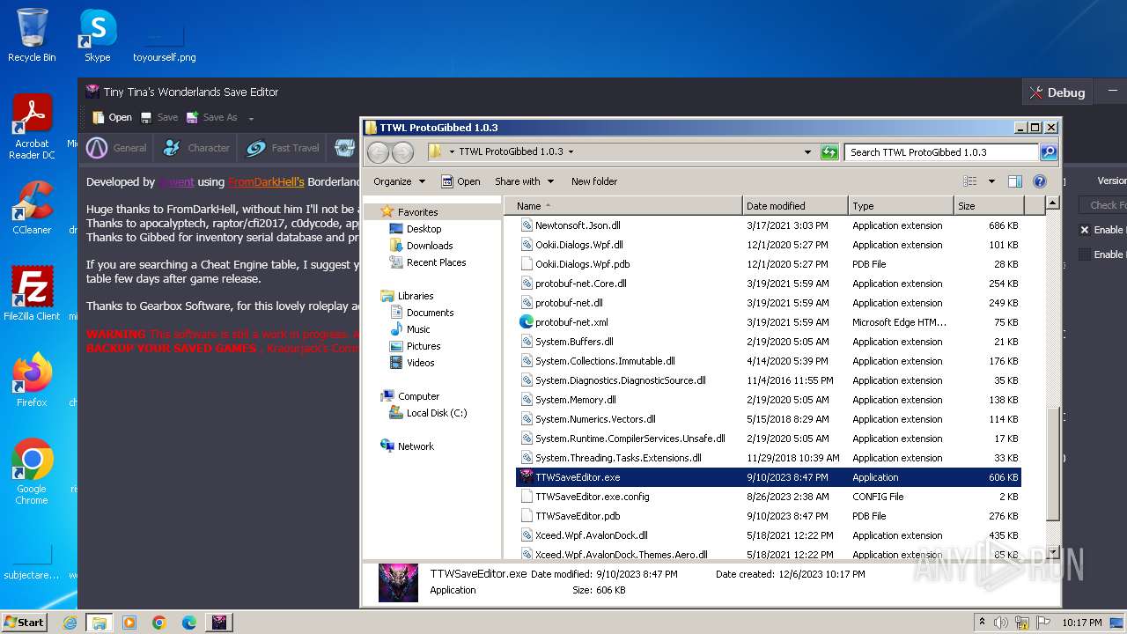Launch Internet Explorer from taskbar
This screenshot has height=634, width=1127.
pyautogui.click(x=70, y=623)
